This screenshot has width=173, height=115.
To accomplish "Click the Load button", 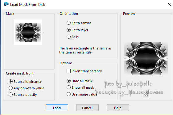I will [x=57, y=108].
